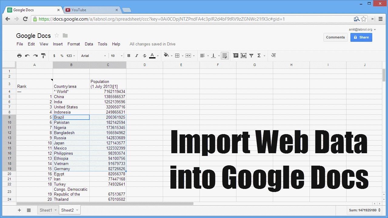The height and width of the screenshot is (218, 388).
Task: Open the vertical align dropdown
Action: (x=215, y=56)
